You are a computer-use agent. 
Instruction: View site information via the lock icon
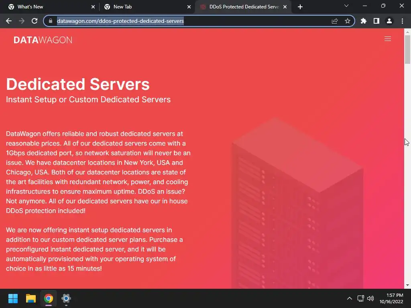[x=51, y=21]
